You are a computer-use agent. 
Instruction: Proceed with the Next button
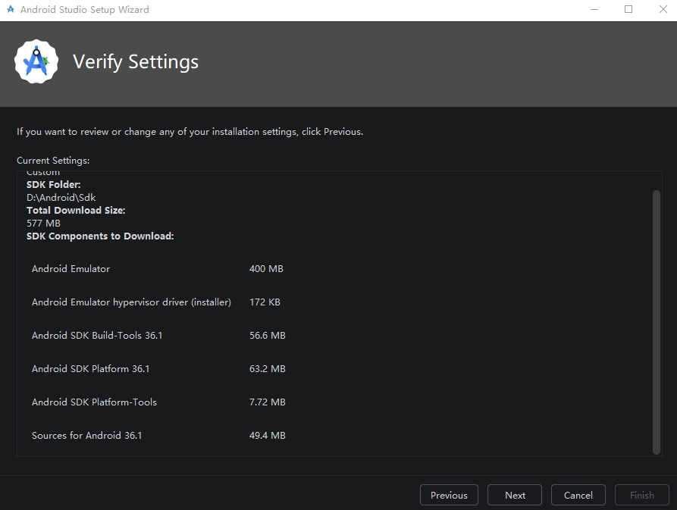tap(515, 495)
